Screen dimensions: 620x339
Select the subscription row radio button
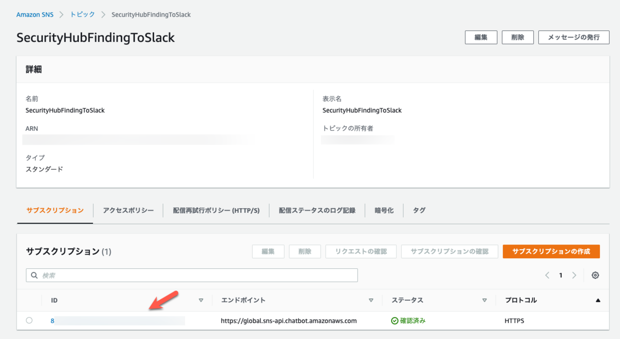click(29, 320)
